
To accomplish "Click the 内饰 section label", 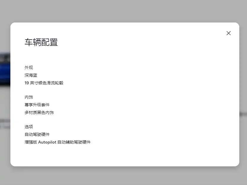I will pyautogui.click(x=29, y=97).
